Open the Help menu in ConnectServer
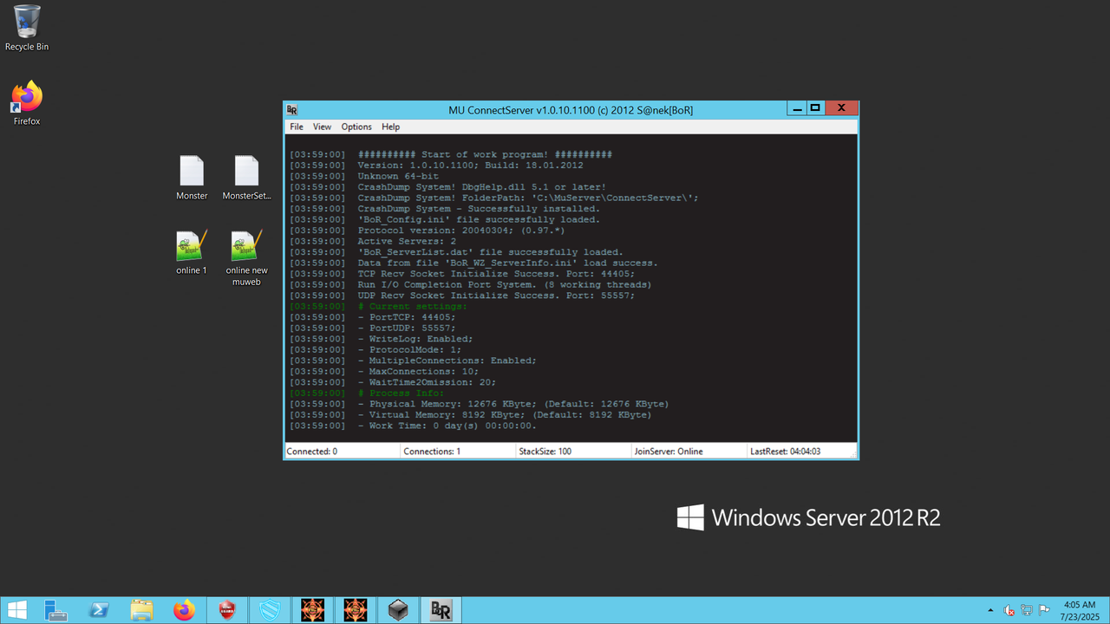The image size is (1110, 624). [391, 127]
